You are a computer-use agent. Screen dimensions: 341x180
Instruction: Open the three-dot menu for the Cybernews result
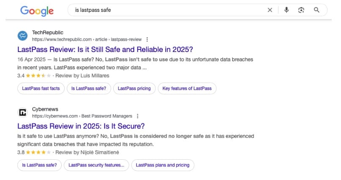[137, 116]
